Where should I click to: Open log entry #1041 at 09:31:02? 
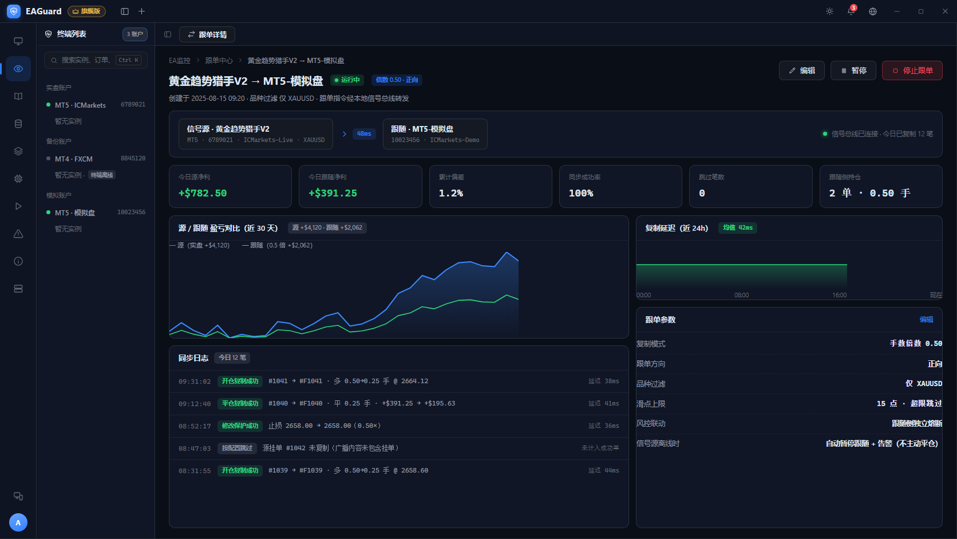pyautogui.click(x=399, y=381)
